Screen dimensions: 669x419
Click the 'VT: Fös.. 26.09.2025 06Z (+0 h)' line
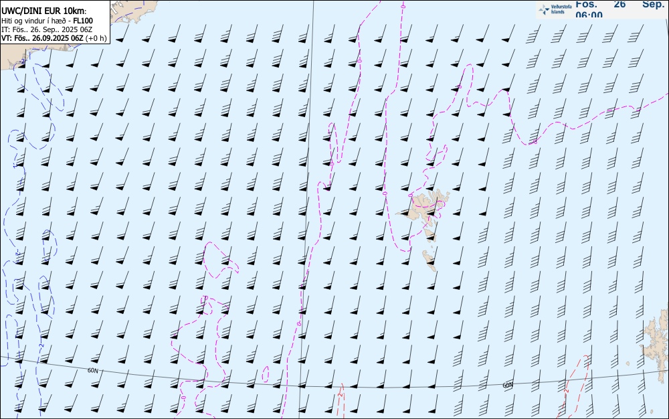(54, 38)
